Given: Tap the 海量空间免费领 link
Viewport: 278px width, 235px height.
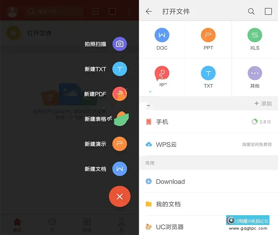Looking at the screenshot, I should (257, 145).
